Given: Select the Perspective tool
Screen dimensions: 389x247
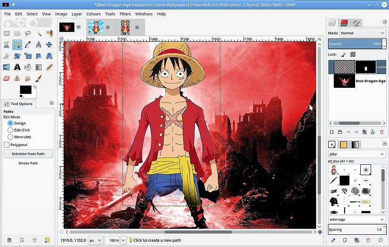Looking at the screenshot, I should tap(49, 56).
